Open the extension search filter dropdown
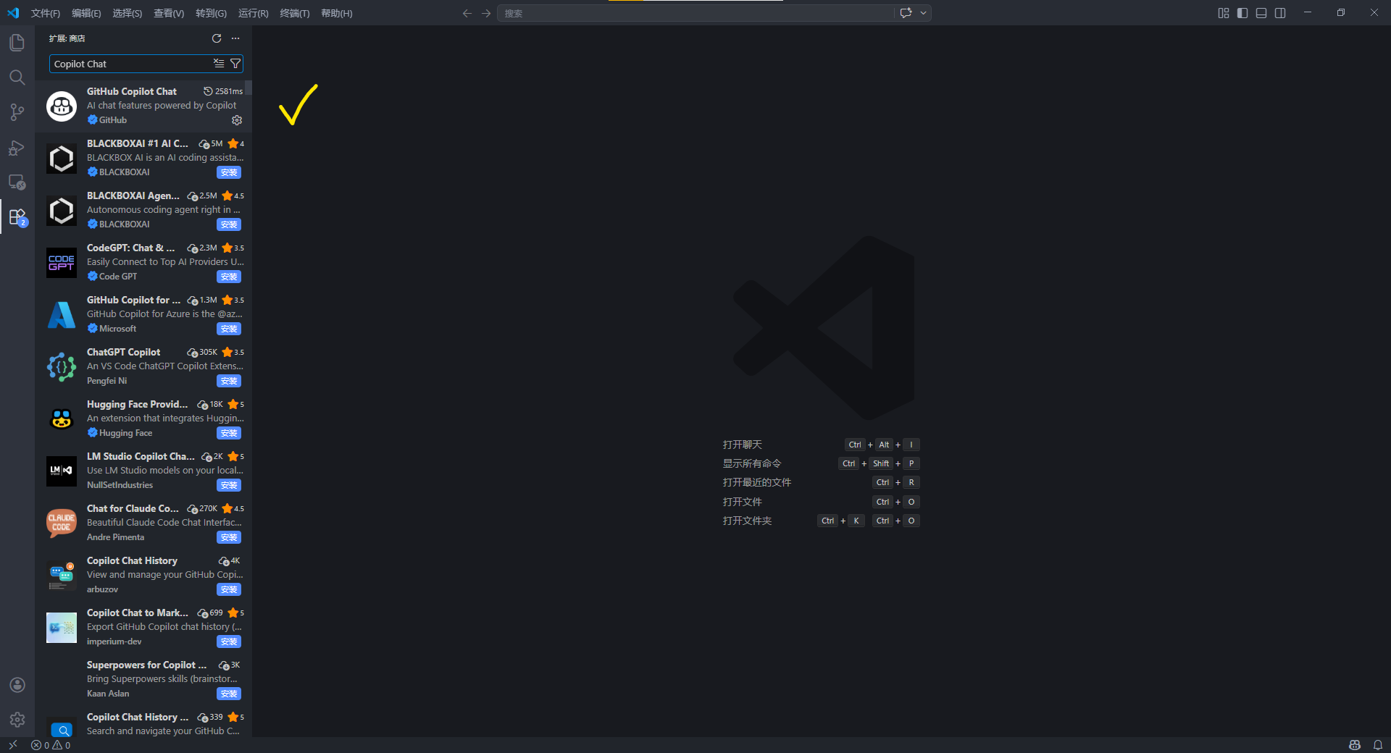 235,64
